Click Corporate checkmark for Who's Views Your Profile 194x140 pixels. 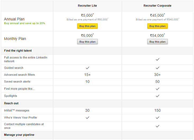(157, 118)
